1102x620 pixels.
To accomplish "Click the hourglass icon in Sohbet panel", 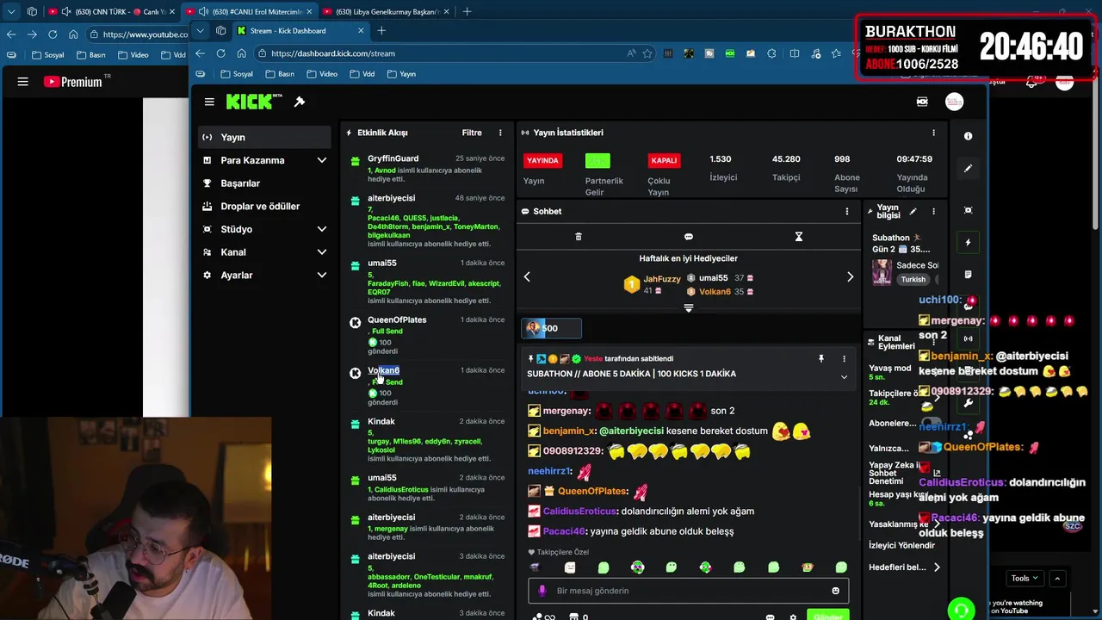I will 799,236.
